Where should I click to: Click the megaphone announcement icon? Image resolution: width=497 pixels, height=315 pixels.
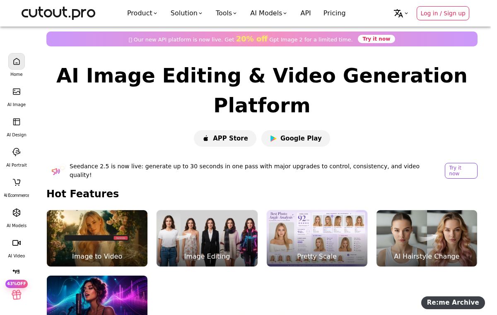pos(56,171)
